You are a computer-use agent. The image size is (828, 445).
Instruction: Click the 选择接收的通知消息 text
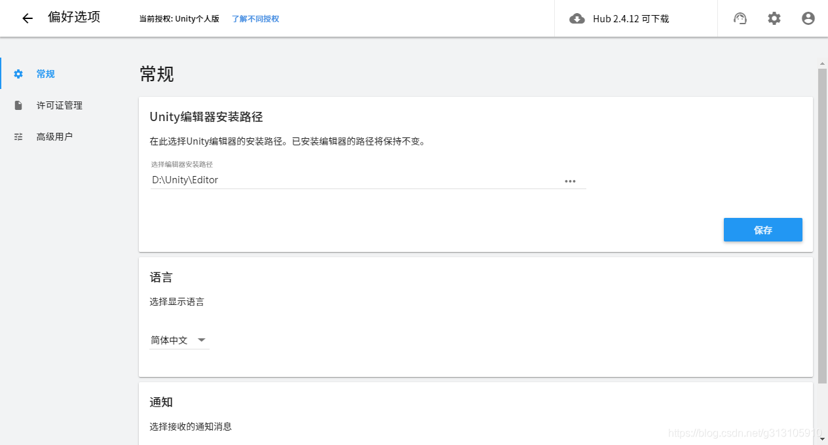coord(191,427)
